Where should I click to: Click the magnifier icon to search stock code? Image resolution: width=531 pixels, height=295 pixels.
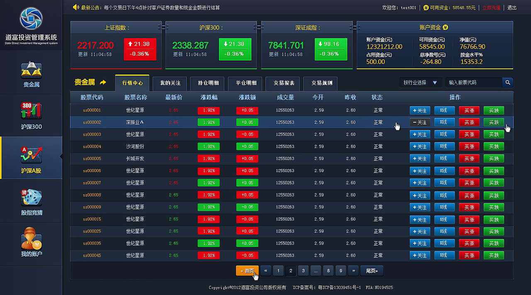click(507, 82)
